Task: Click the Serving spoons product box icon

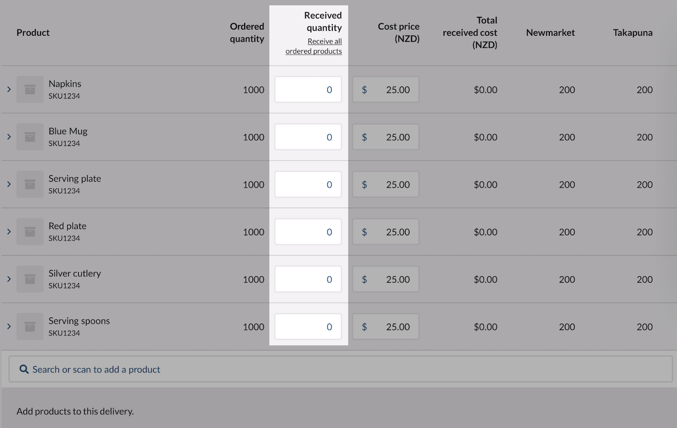Action: pyautogui.click(x=30, y=327)
